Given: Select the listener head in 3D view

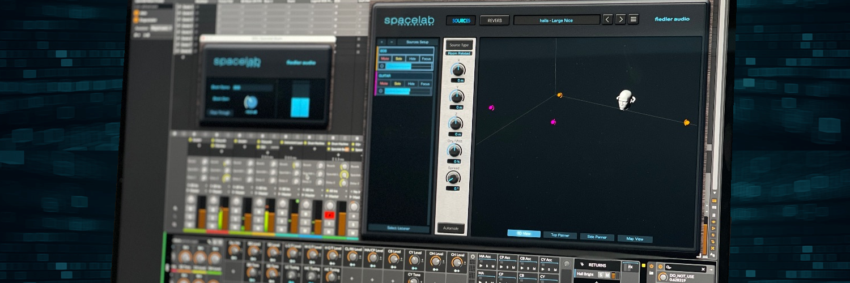Looking at the screenshot, I should coord(625,100).
